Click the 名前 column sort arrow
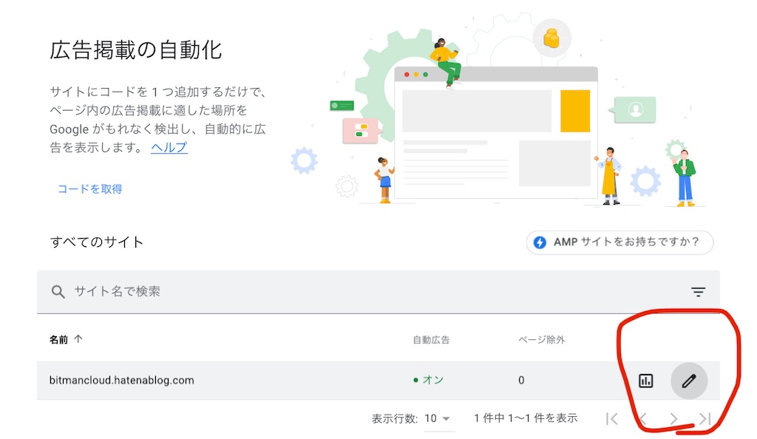Screen dimensions: 757x439 (79, 338)
